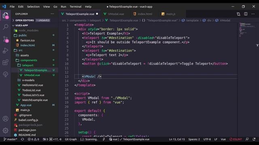Open the Run and Debug view
The height and width of the screenshot is (145, 259).
(x=5, y=51)
